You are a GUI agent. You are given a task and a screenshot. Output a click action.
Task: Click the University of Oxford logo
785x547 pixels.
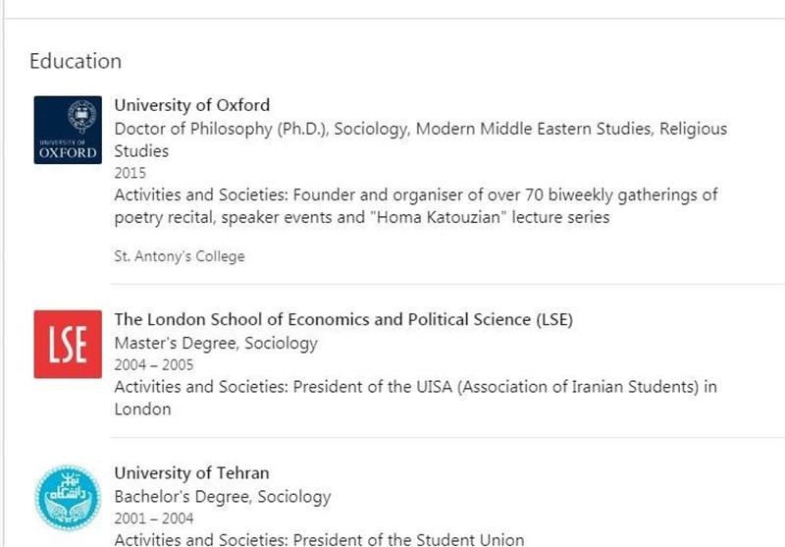point(68,130)
